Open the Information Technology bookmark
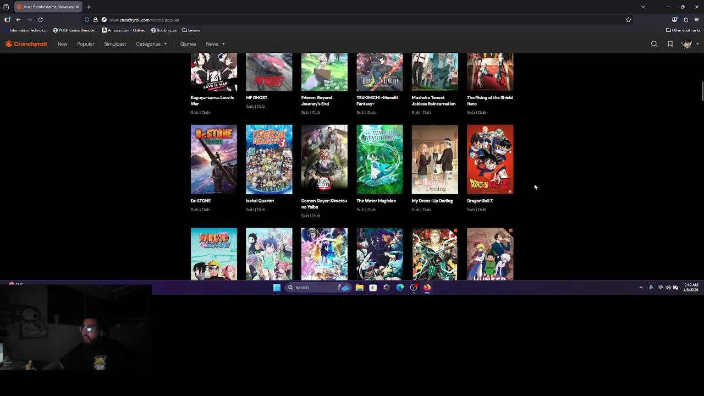This screenshot has width=704, height=396. pyautogui.click(x=25, y=30)
